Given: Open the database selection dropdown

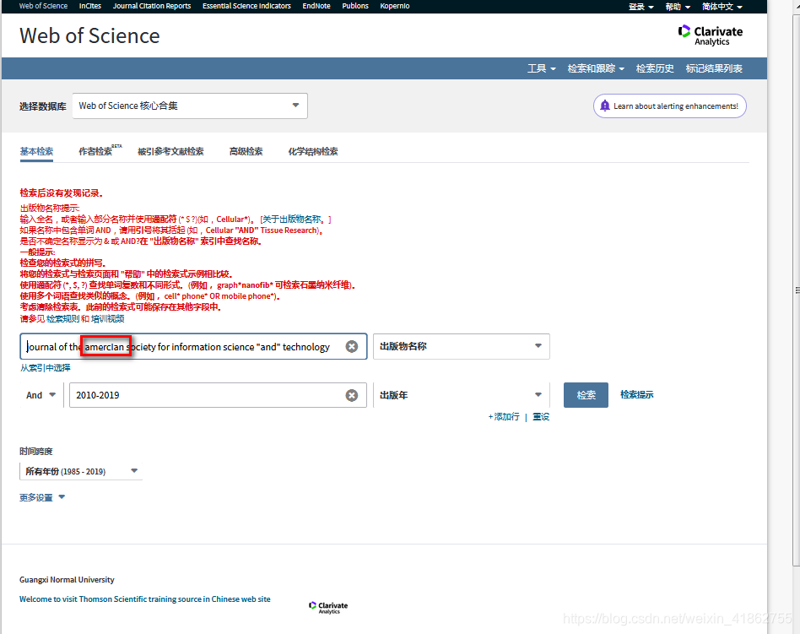Looking at the screenshot, I should tap(190, 106).
